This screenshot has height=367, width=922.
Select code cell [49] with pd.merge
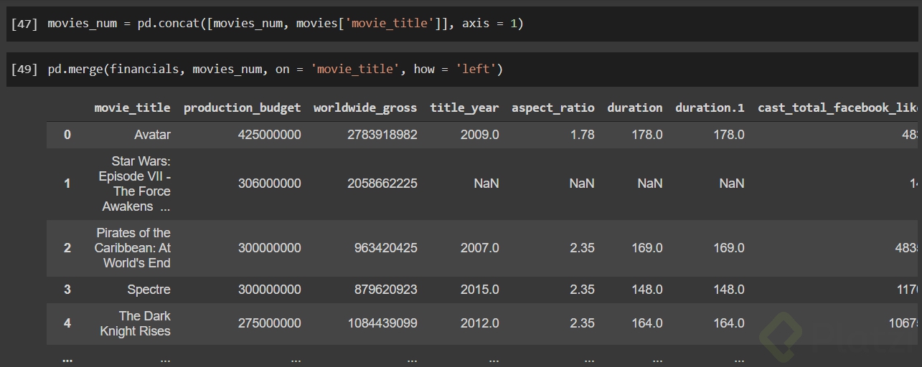tap(464, 69)
